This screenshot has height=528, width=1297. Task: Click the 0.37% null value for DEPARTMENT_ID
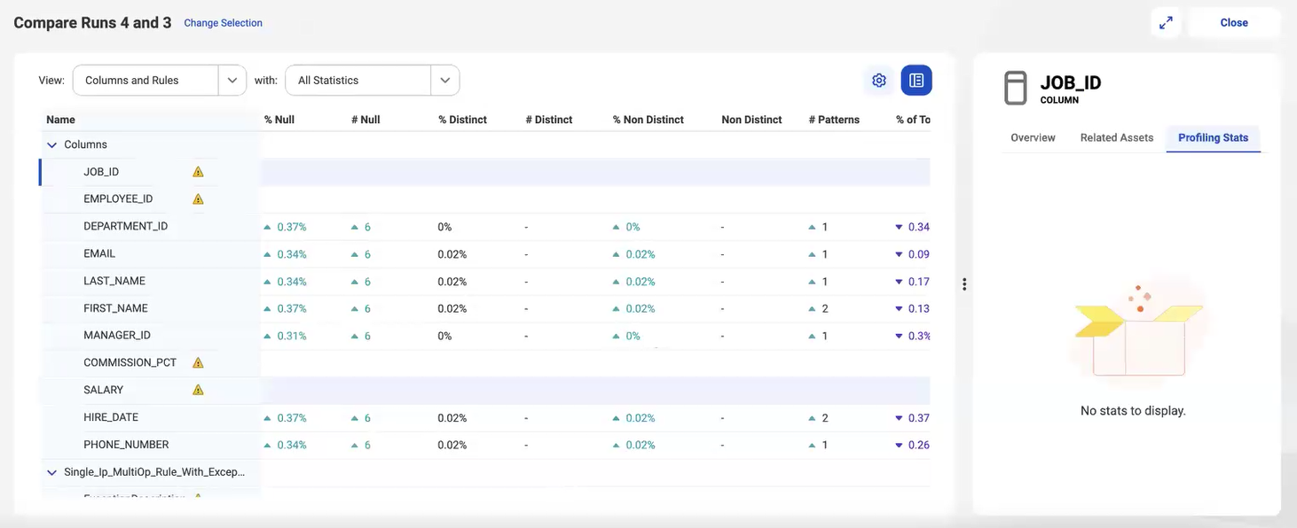click(292, 228)
